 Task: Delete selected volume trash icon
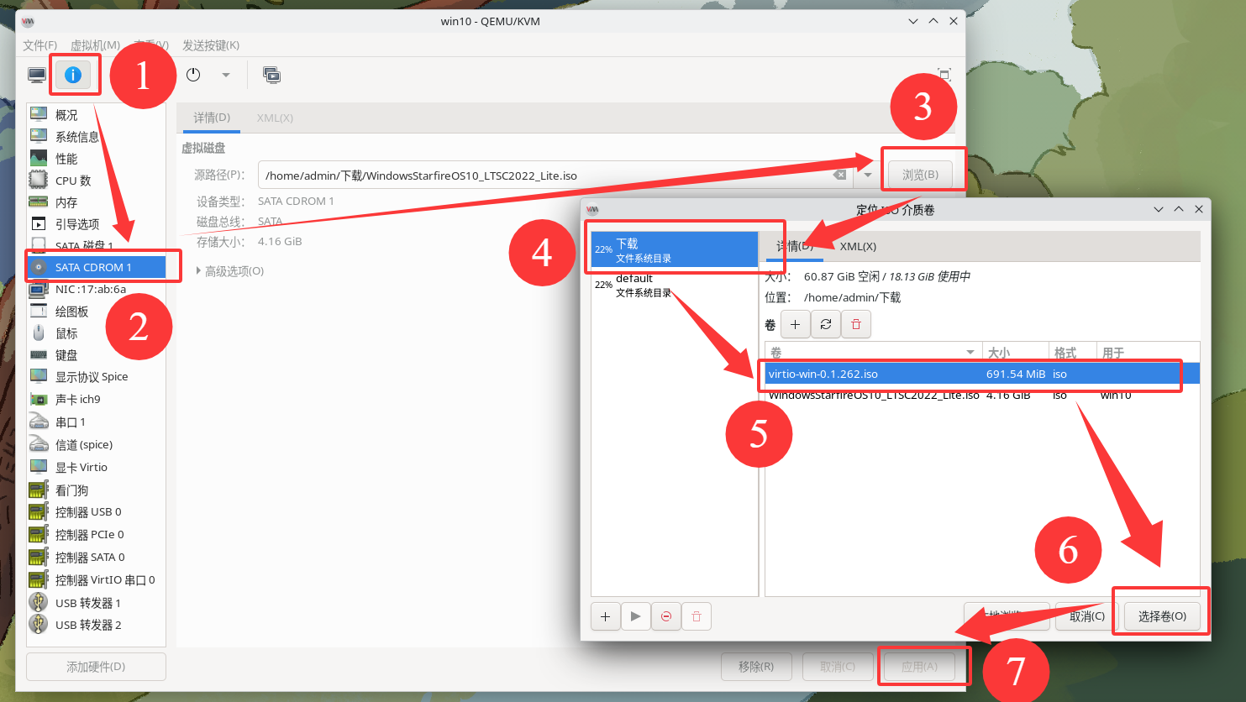click(856, 324)
